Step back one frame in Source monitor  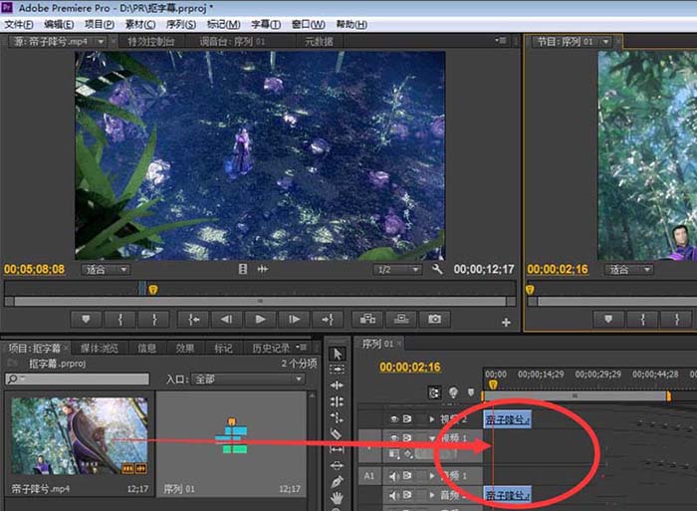227,320
